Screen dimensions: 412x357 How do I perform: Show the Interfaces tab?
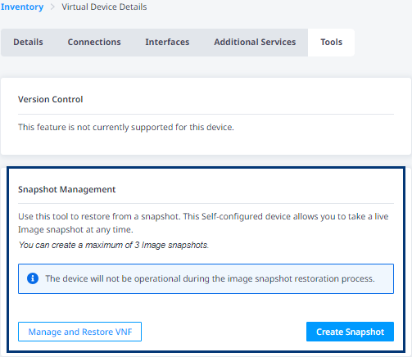(x=167, y=43)
